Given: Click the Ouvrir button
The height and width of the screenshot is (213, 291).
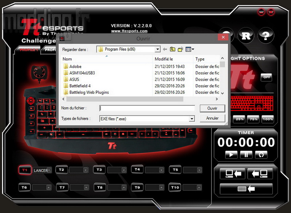Looking at the screenshot, I should [x=212, y=108].
